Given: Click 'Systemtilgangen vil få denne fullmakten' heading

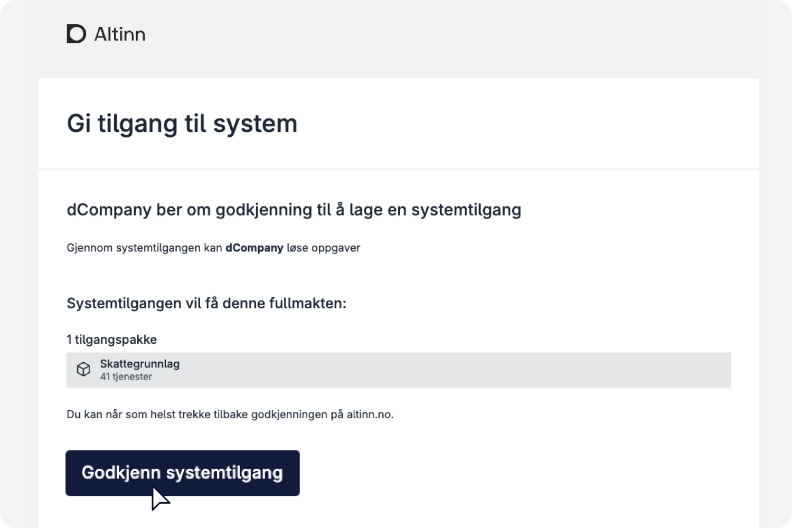Looking at the screenshot, I should pos(206,304).
